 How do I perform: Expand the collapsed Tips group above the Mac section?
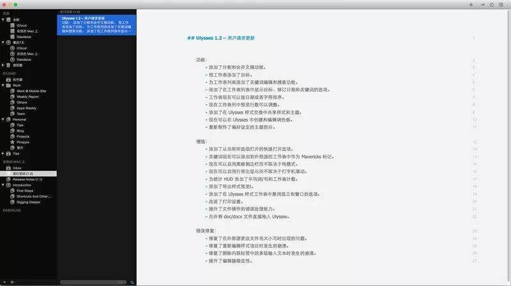3,154
